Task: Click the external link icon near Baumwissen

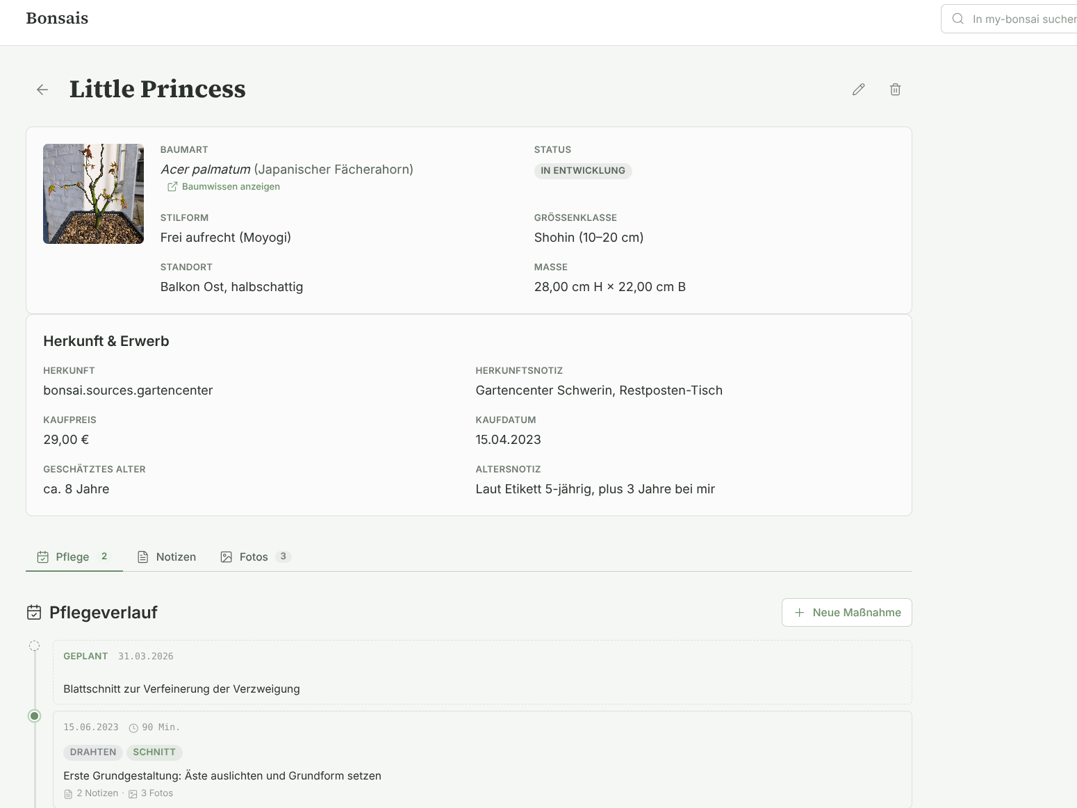Action: [172, 187]
